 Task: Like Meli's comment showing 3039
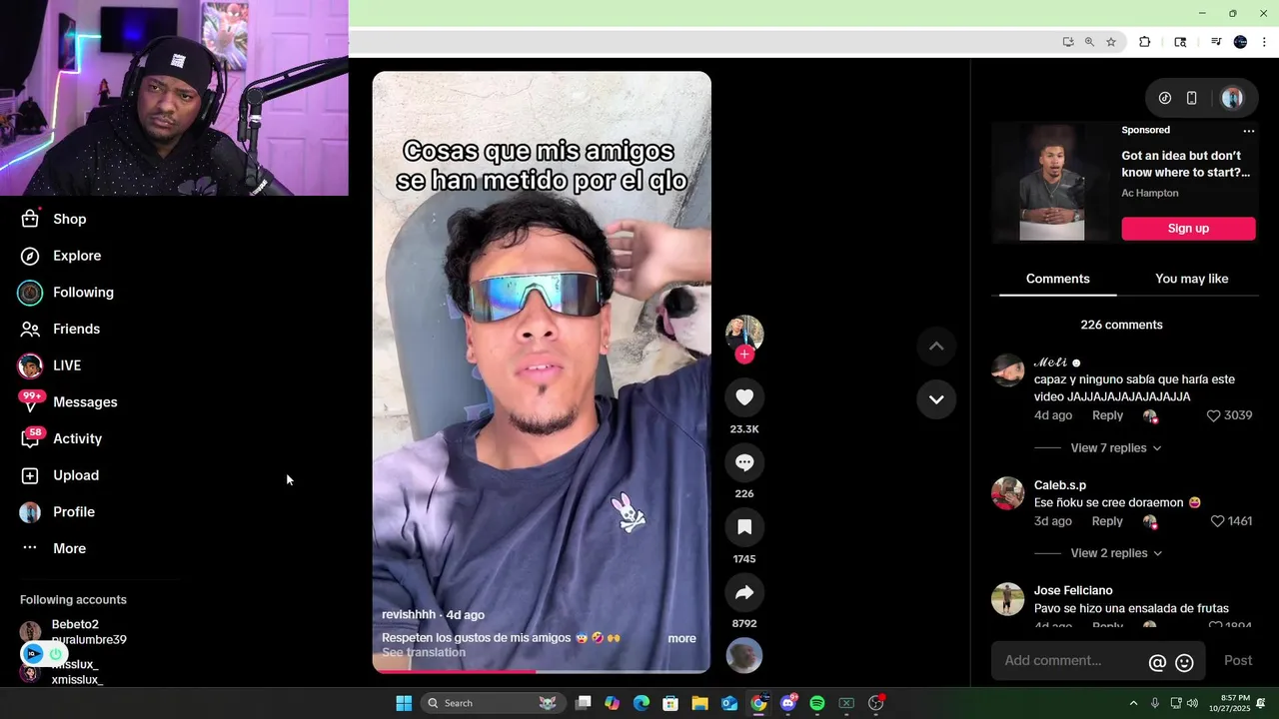tap(1213, 415)
